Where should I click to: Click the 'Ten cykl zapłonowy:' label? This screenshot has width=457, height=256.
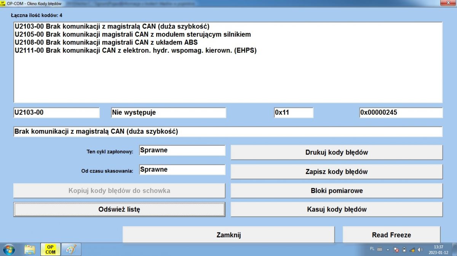pos(110,152)
